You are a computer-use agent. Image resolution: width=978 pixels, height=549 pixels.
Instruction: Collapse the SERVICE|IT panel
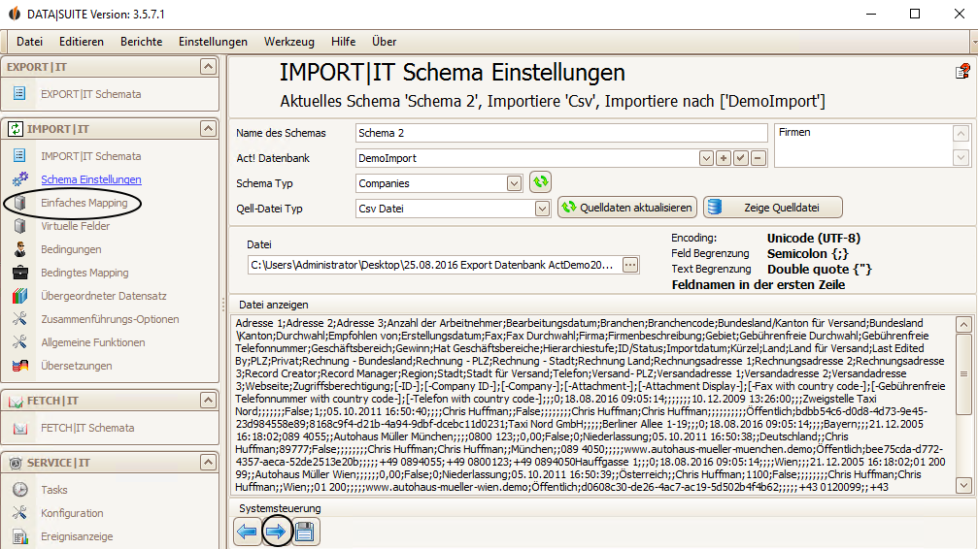pyautogui.click(x=208, y=463)
